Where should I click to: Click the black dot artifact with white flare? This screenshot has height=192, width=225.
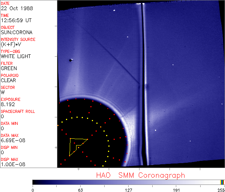pos(71,60)
